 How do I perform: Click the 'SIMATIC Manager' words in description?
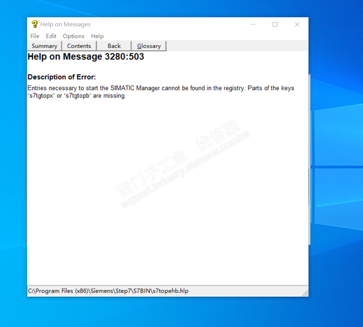coord(135,88)
